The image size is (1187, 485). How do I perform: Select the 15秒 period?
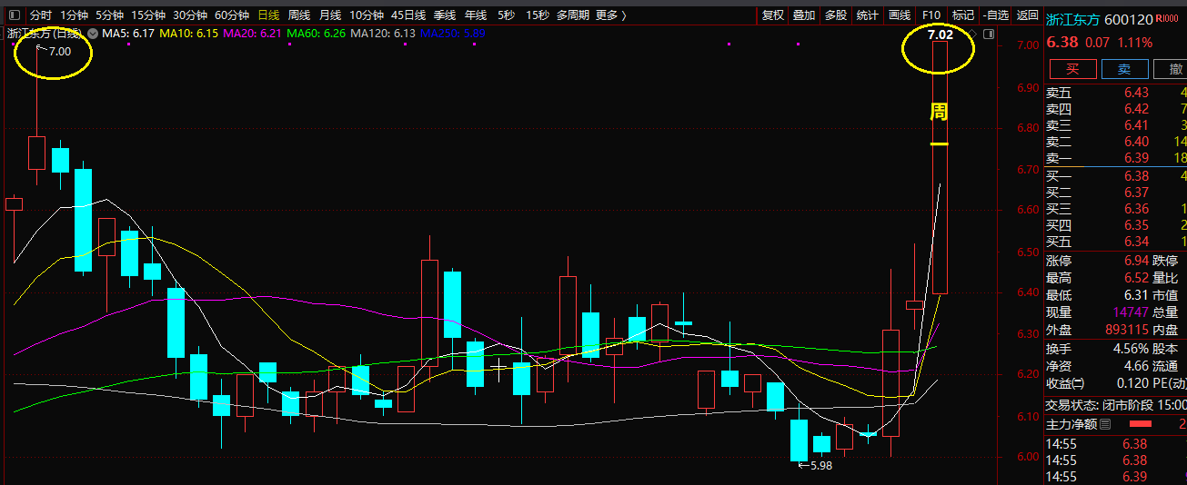tap(537, 15)
